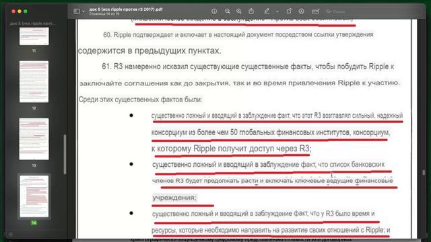The height and width of the screenshot is (242, 431).
Task: Click the highlighted word 'учреждения;'
Action: (x=174, y=198)
